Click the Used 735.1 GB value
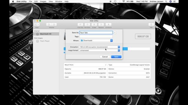The height and width of the screenshot is (105, 188). pos(103,77)
